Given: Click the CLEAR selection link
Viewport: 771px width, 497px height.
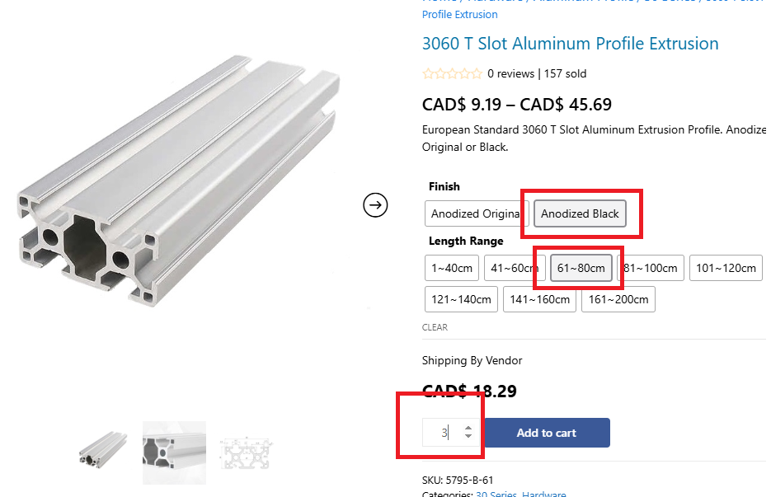Looking at the screenshot, I should [x=435, y=327].
